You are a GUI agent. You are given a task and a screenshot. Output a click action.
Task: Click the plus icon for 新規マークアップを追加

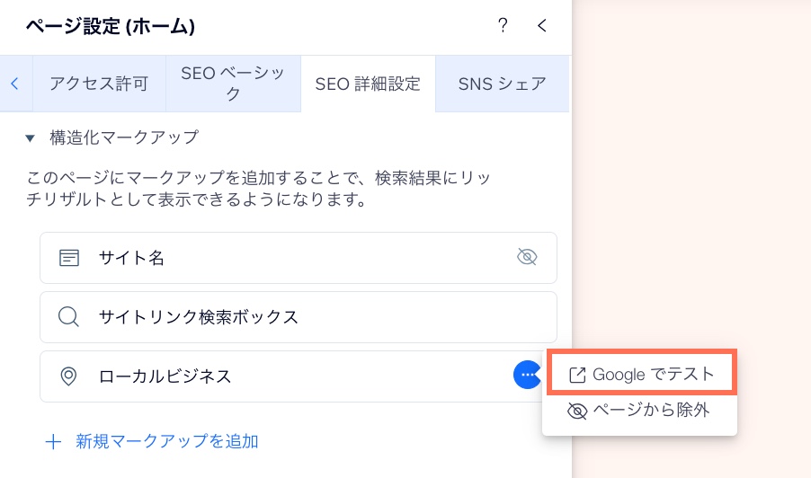pos(53,442)
